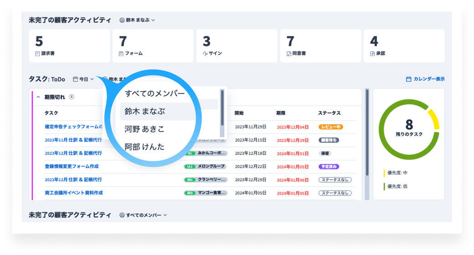474x255 pixels.
Task: Click the 同意書 document icon
Action: [x=289, y=54]
